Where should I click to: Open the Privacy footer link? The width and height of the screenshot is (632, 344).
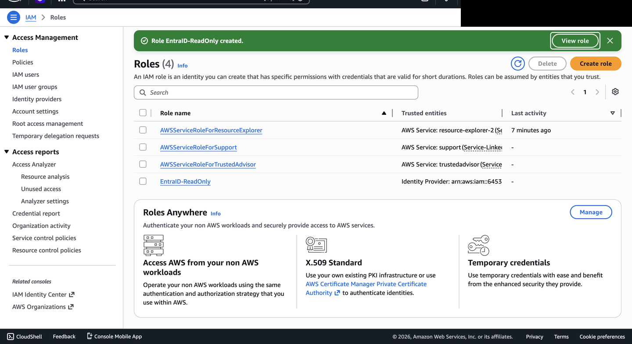[535, 337]
